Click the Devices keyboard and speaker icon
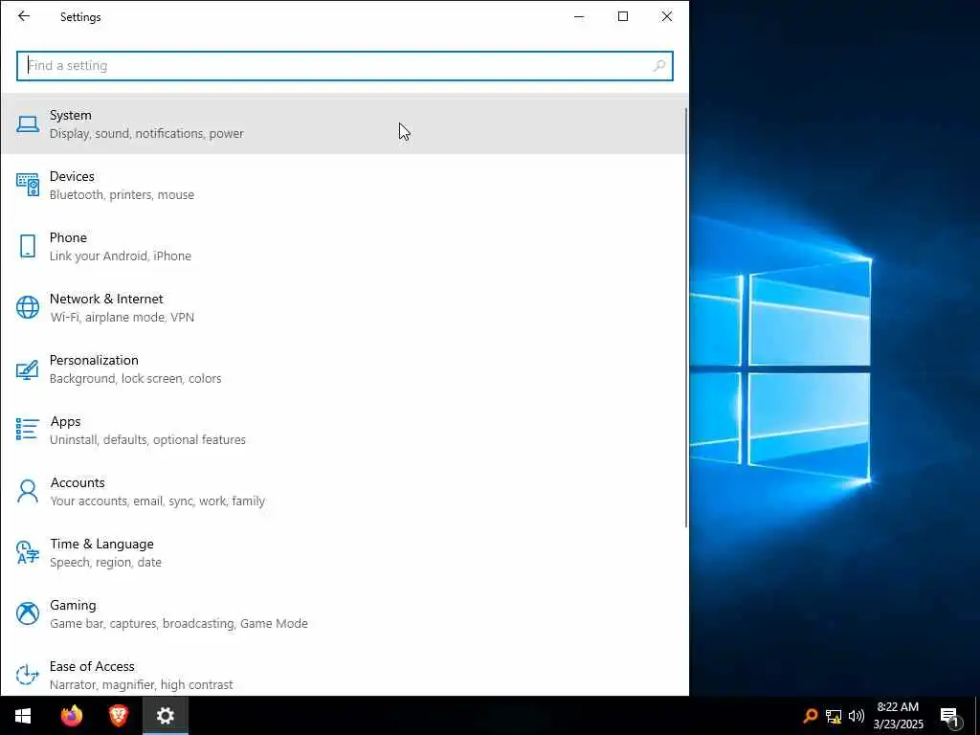The height and width of the screenshot is (735, 980). click(28, 185)
